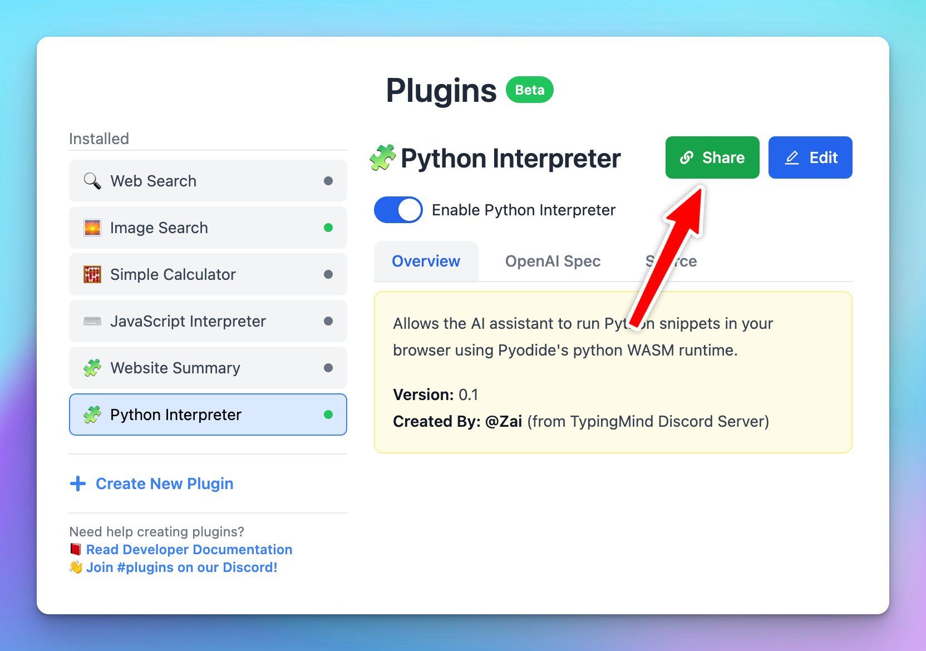Open the Source tab
Viewport: 926px width, 651px height.
pos(671,261)
